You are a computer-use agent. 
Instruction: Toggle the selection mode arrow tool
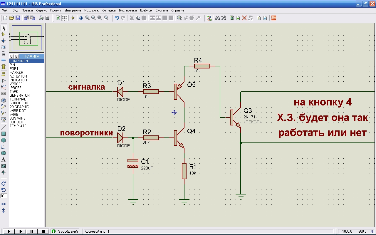(4, 28)
